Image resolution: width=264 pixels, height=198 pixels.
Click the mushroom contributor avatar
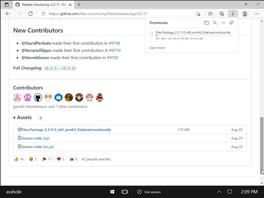(79, 97)
